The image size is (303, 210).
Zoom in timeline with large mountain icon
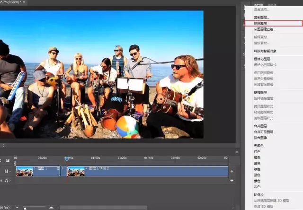tap(51, 208)
